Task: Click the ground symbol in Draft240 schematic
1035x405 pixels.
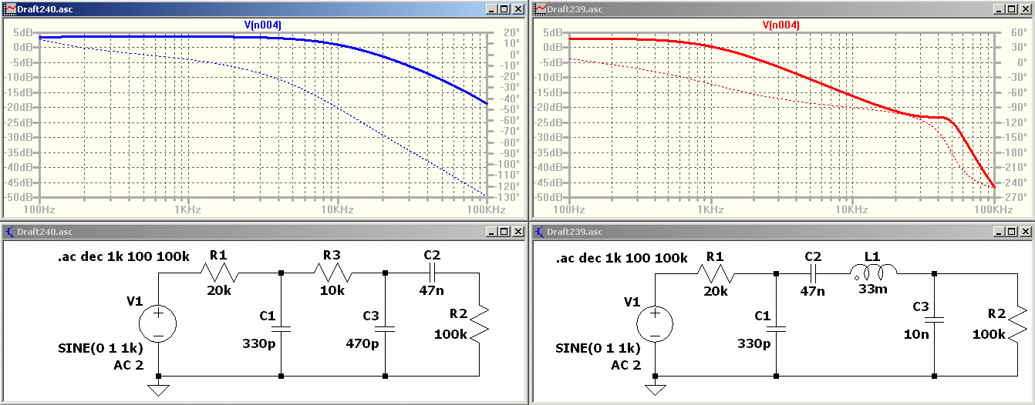Action: (x=158, y=390)
